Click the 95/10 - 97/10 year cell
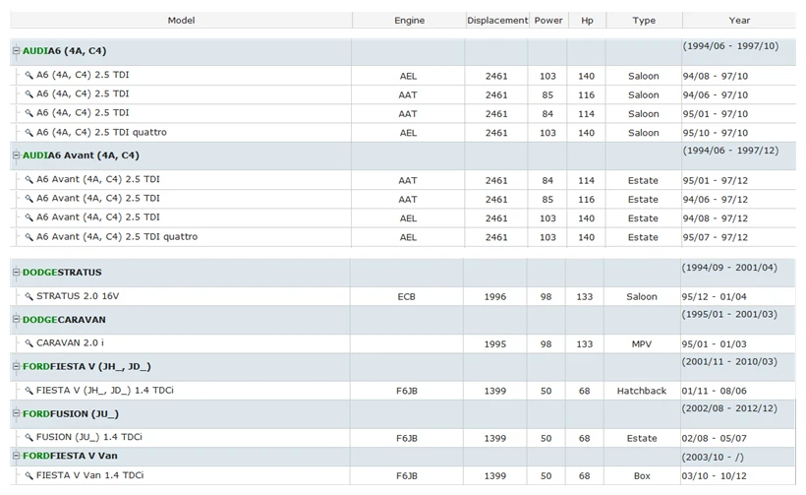Image resolution: width=806 pixels, height=495 pixels. pyautogui.click(x=715, y=133)
